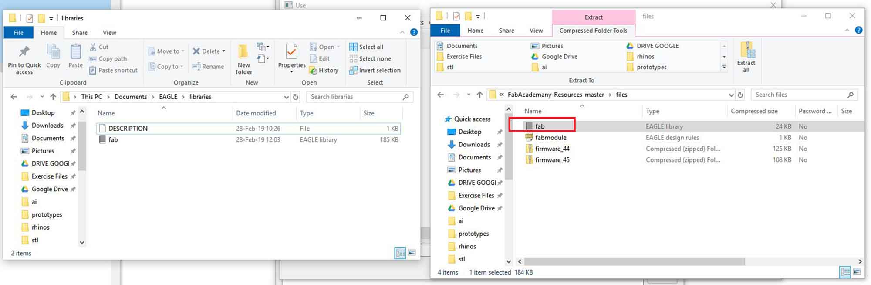The height and width of the screenshot is (285, 871).
Task: Click Select all in the Select group
Action: (x=366, y=47)
